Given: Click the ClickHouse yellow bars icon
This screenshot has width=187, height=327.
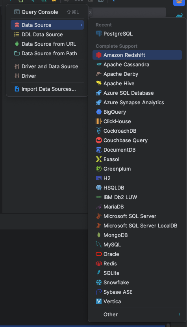Looking at the screenshot, I should [x=99, y=121].
